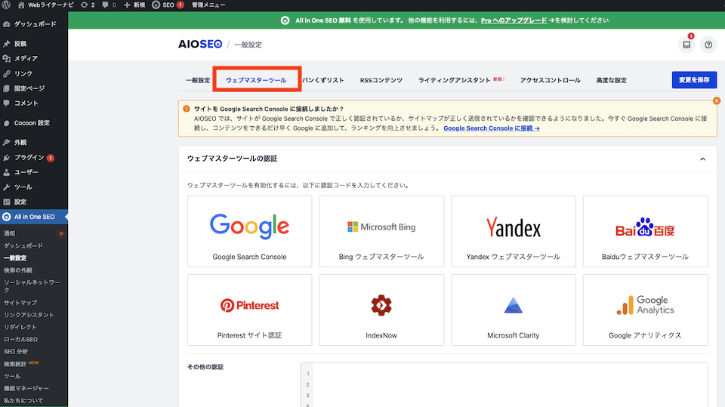Switch to the 高度な設定 tab
The height and width of the screenshot is (407, 725).
(x=611, y=80)
